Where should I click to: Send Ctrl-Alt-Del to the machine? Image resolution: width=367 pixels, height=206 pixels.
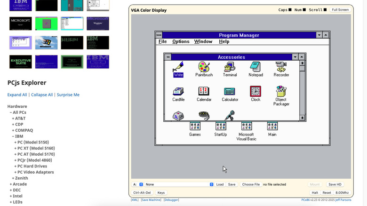pos(142,193)
